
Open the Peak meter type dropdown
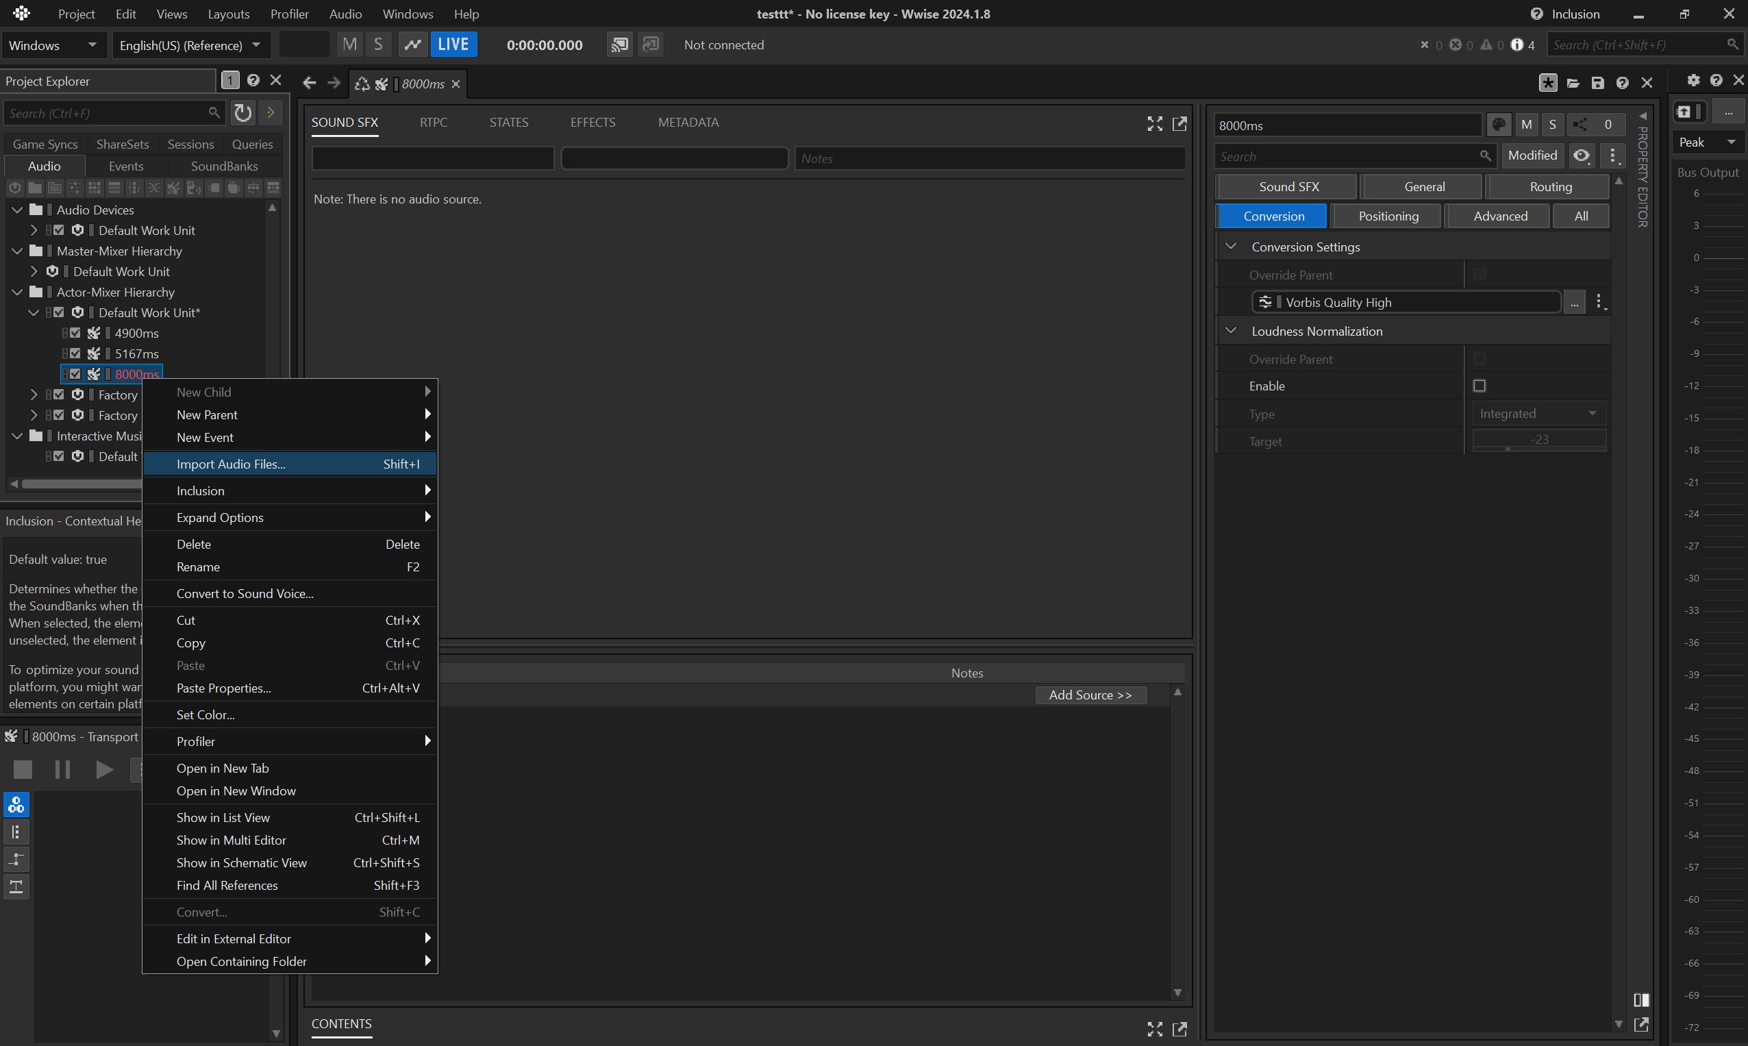click(1706, 142)
